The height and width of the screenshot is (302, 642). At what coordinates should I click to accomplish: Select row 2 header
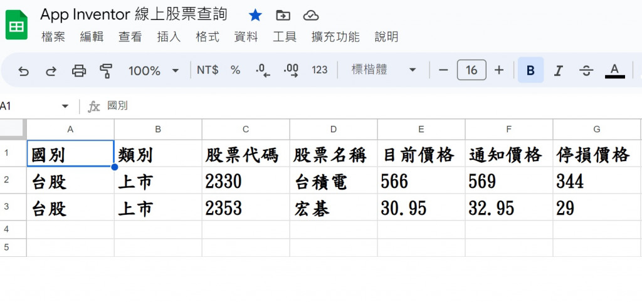(x=13, y=180)
